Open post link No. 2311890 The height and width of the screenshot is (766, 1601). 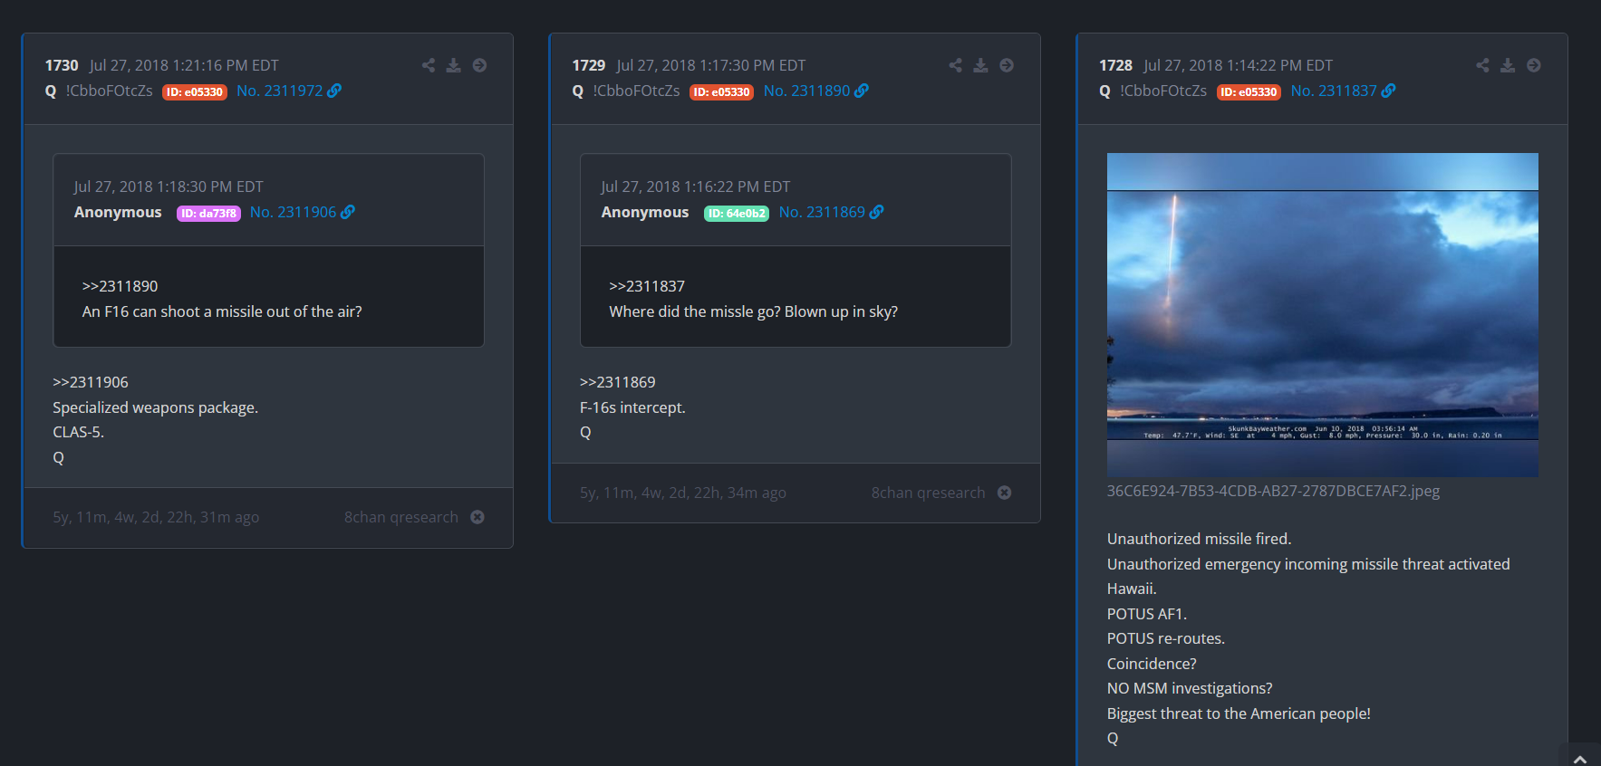pyautogui.click(x=807, y=91)
